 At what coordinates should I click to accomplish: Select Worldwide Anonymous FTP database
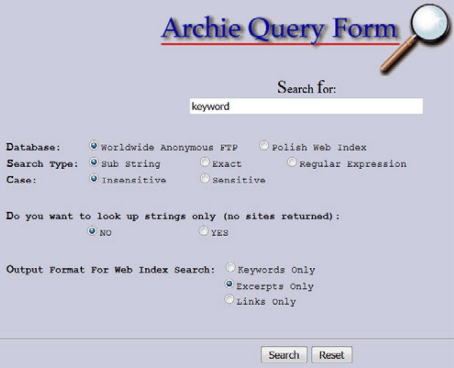(94, 146)
